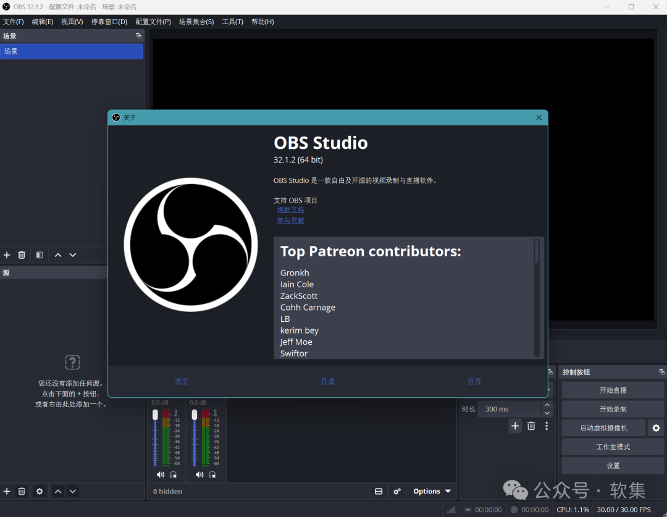
Task: Open the 帮助(H) menu
Action: [x=262, y=22]
